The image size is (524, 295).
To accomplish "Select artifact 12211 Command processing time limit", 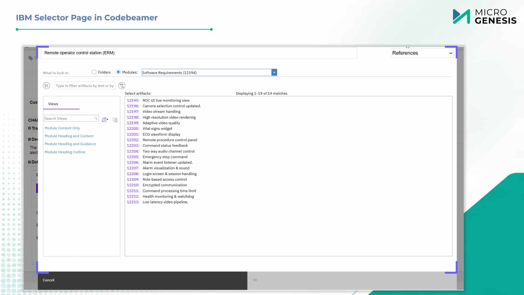I will point(161,191).
